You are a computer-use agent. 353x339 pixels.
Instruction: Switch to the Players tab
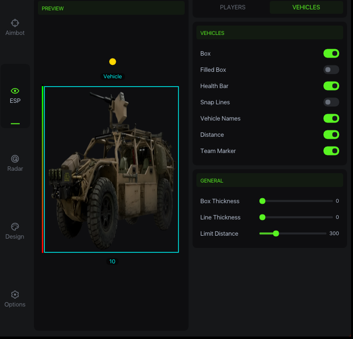(232, 7)
